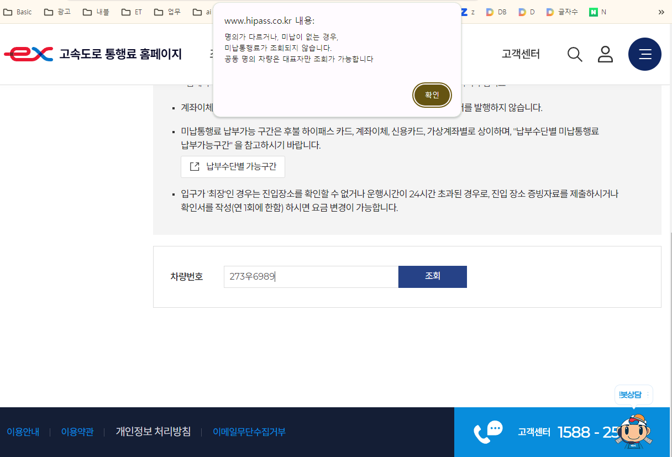Open the blue hamburger navigation menu
The image size is (672, 457).
[644, 54]
